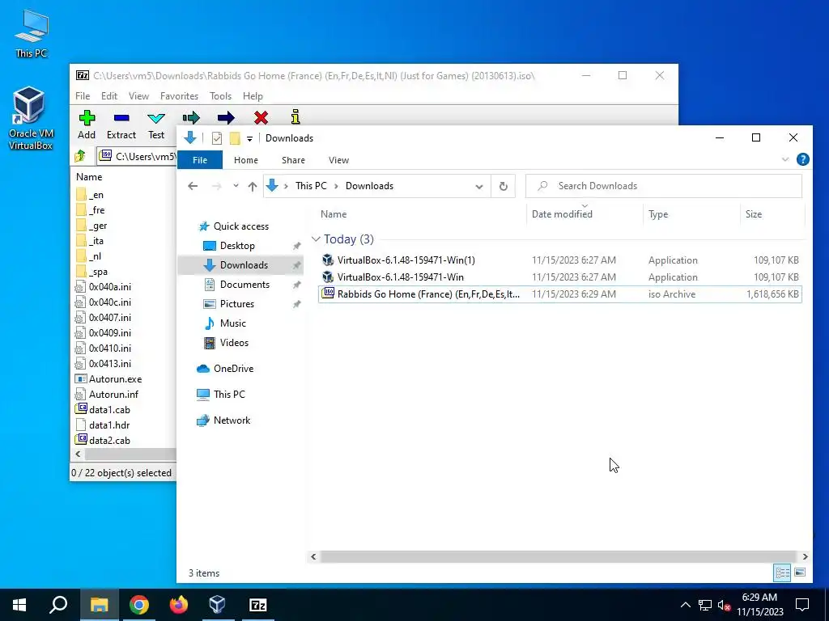
Task: Click the Refresh button in Explorer
Action: coord(504,186)
